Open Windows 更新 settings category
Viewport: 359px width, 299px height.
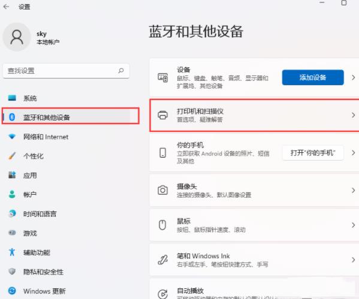pos(67,291)
